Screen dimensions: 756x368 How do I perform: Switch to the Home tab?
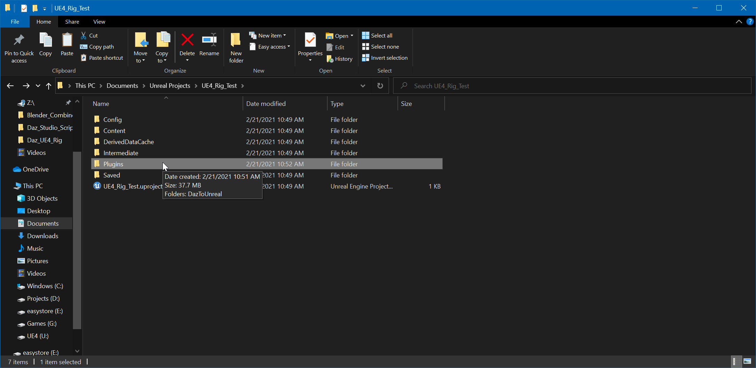tap(44, 22)
